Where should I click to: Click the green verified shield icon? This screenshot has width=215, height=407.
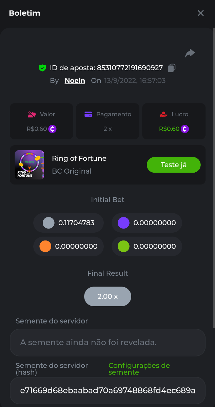[42, 68]
